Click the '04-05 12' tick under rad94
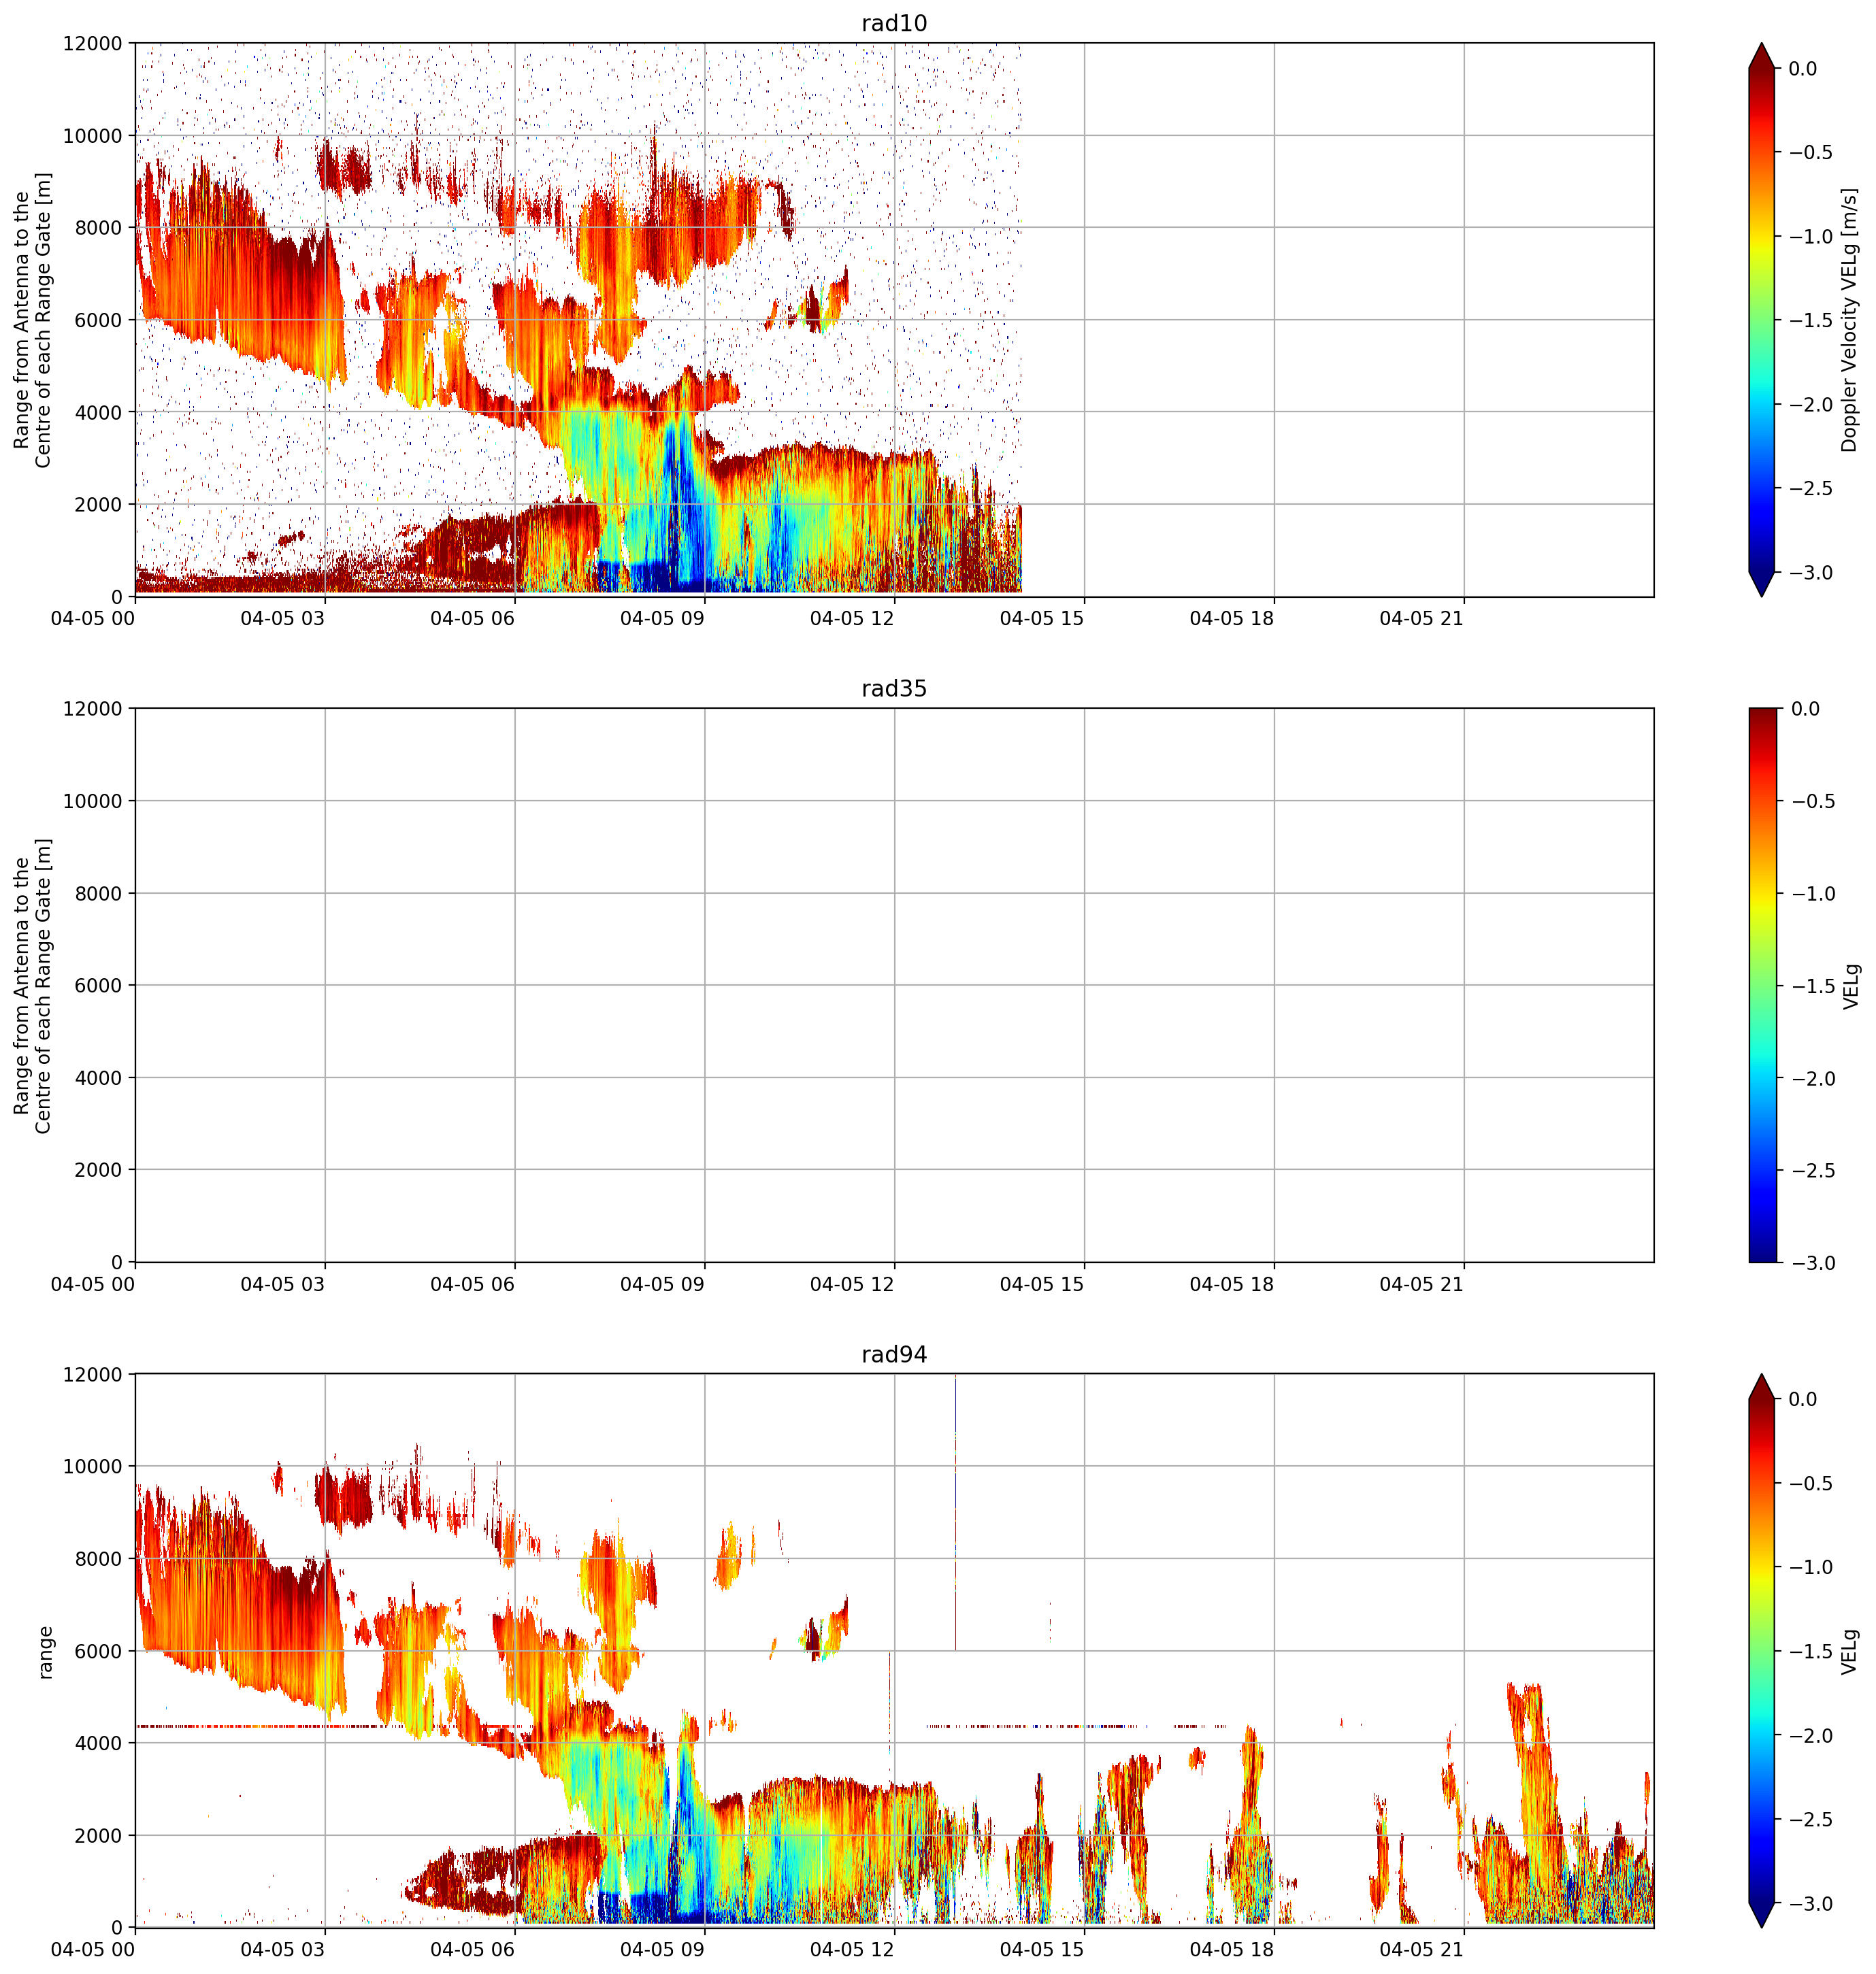Screen dimensions: 1876x1974 (852, 1950)
